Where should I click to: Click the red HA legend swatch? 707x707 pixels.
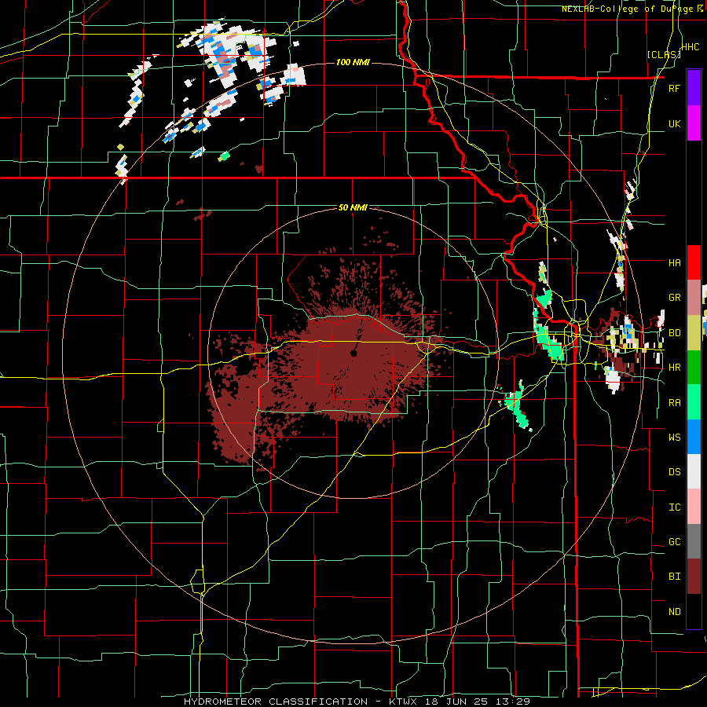pos(694,262)
